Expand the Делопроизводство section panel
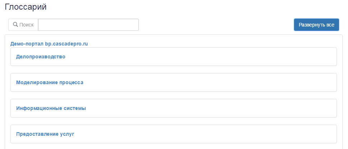The width and height of the screenshot is (348, 149). [174, 57]
